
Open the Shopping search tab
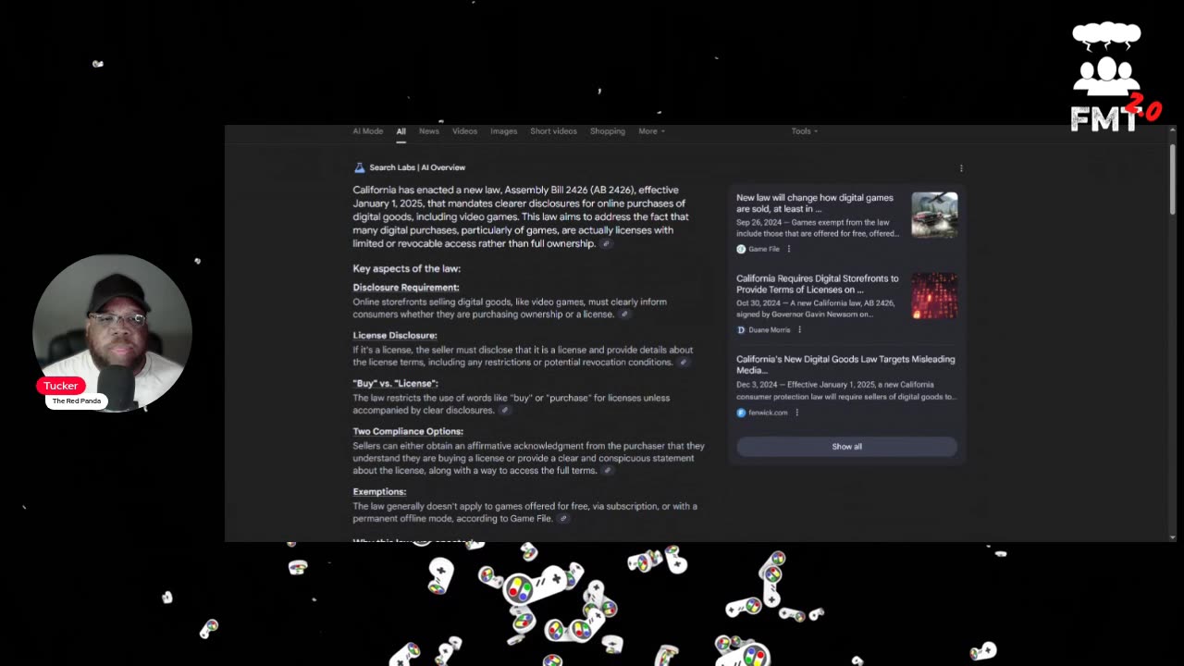pos(608,131)
